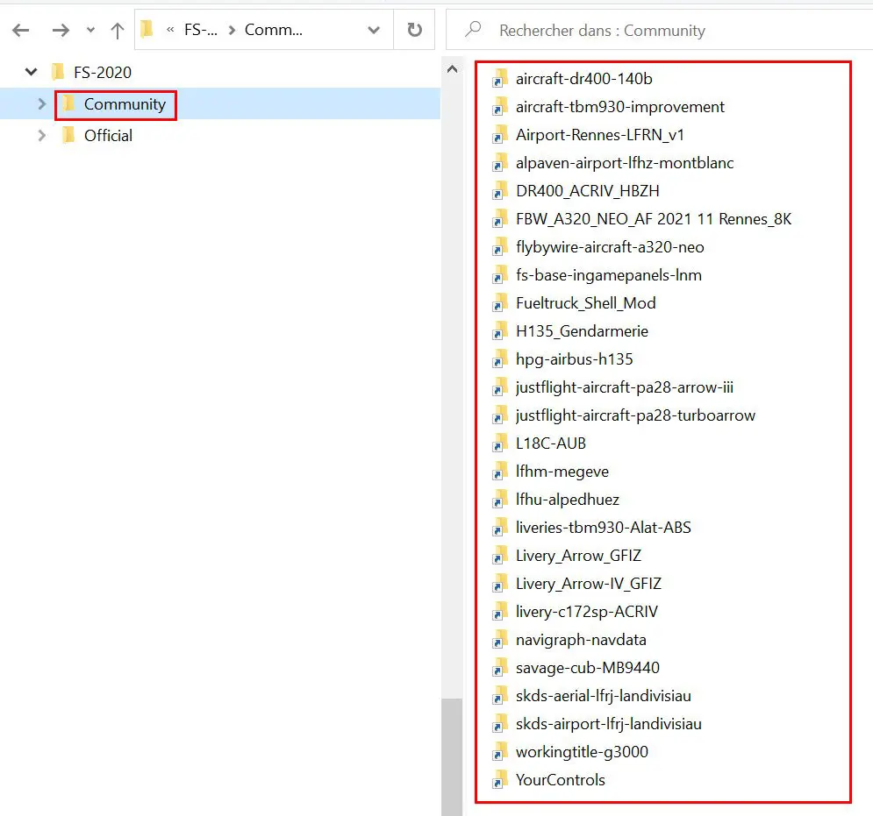Image resolution: width=873 pixels, height=816 pixels.
Task: Go forward with the right arrow
Action: tap(61, 30)
